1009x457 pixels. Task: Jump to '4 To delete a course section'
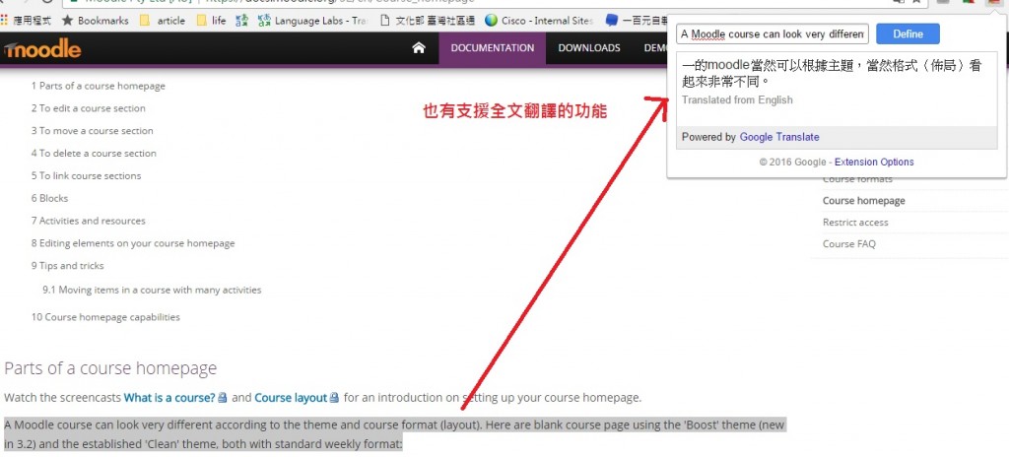(x=94, y=154)
